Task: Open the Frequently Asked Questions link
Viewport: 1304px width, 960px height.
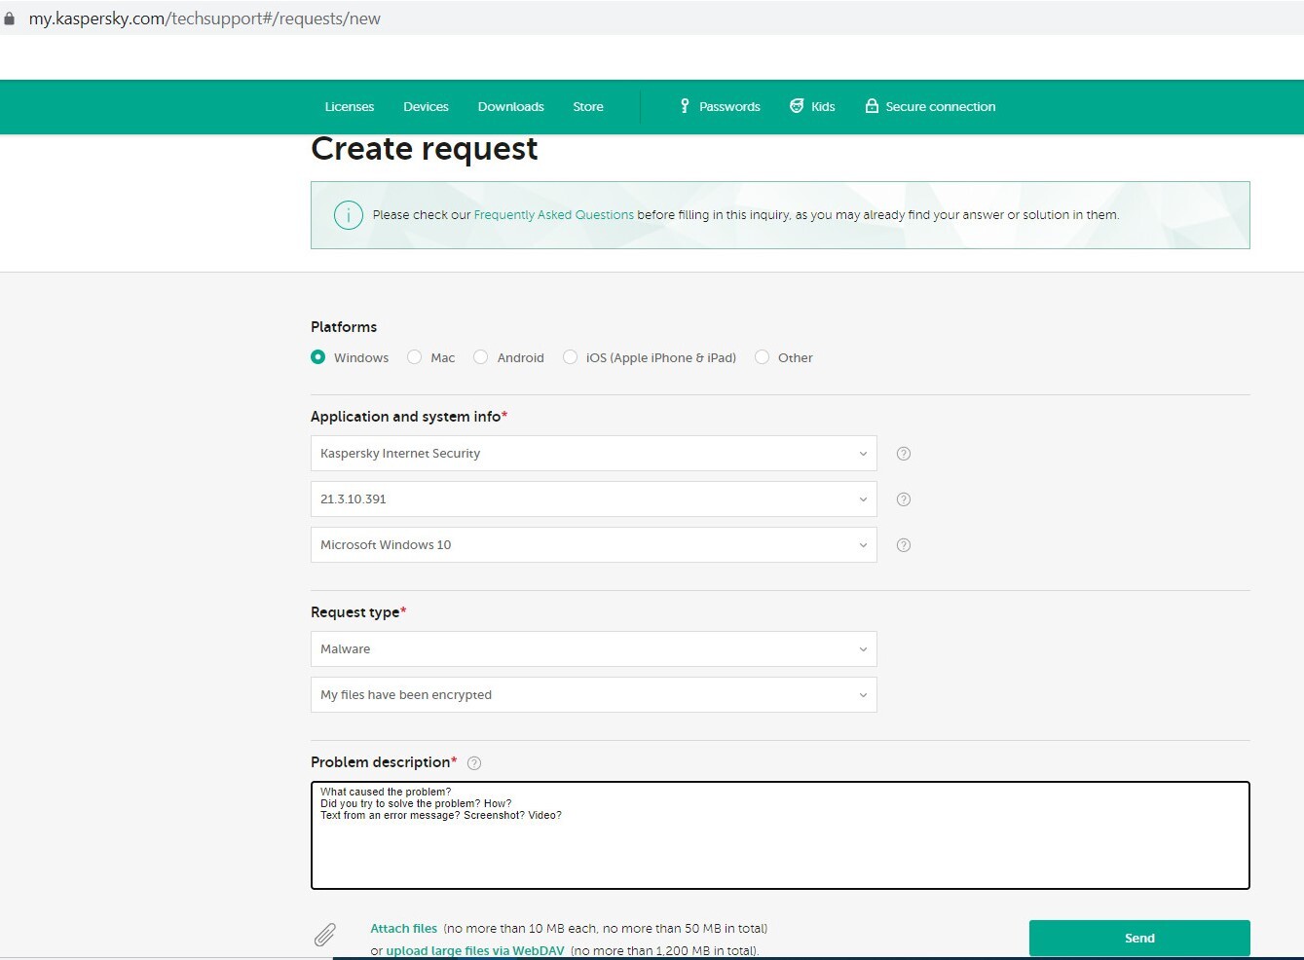Action: [553, 215]
